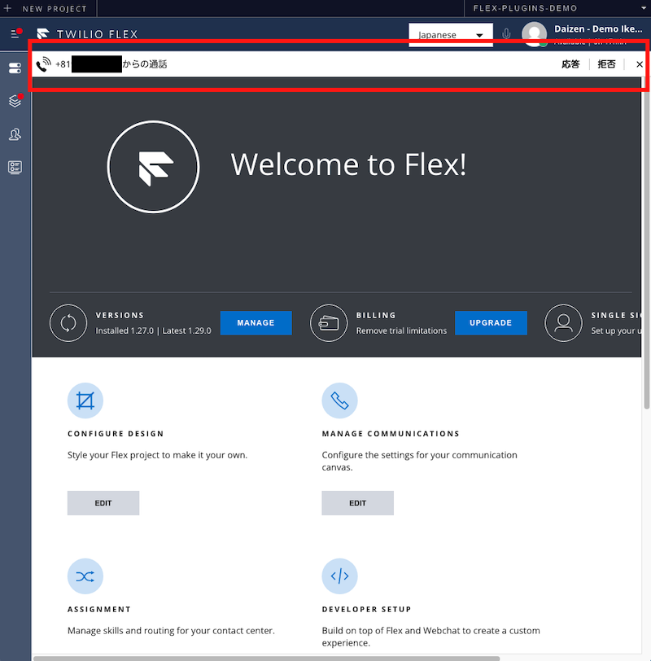
Task: Click EDIT under Manage Communications
Action: coord(358,503)
